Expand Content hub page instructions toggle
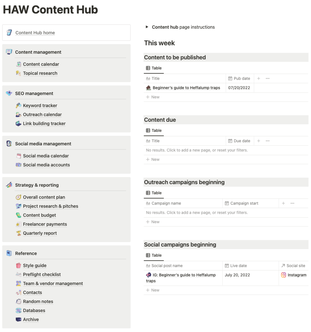 147,27
